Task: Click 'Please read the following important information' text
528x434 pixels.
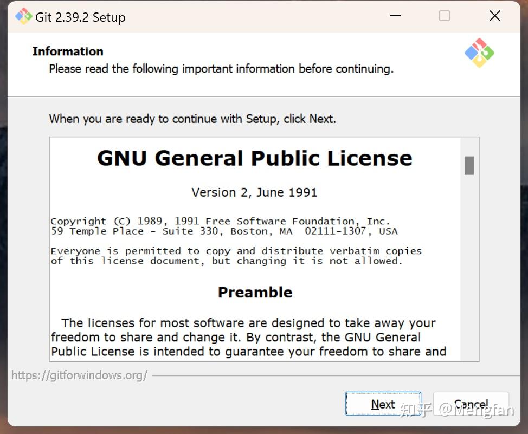Action: pos(221,69)
